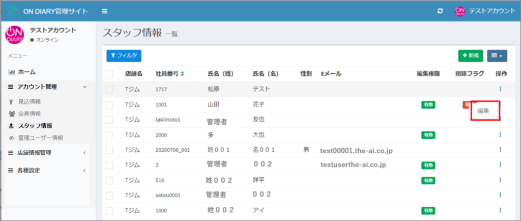Expand the 各種設定 sidebar menu
This screenshot has width=521, height=221.
47,170
